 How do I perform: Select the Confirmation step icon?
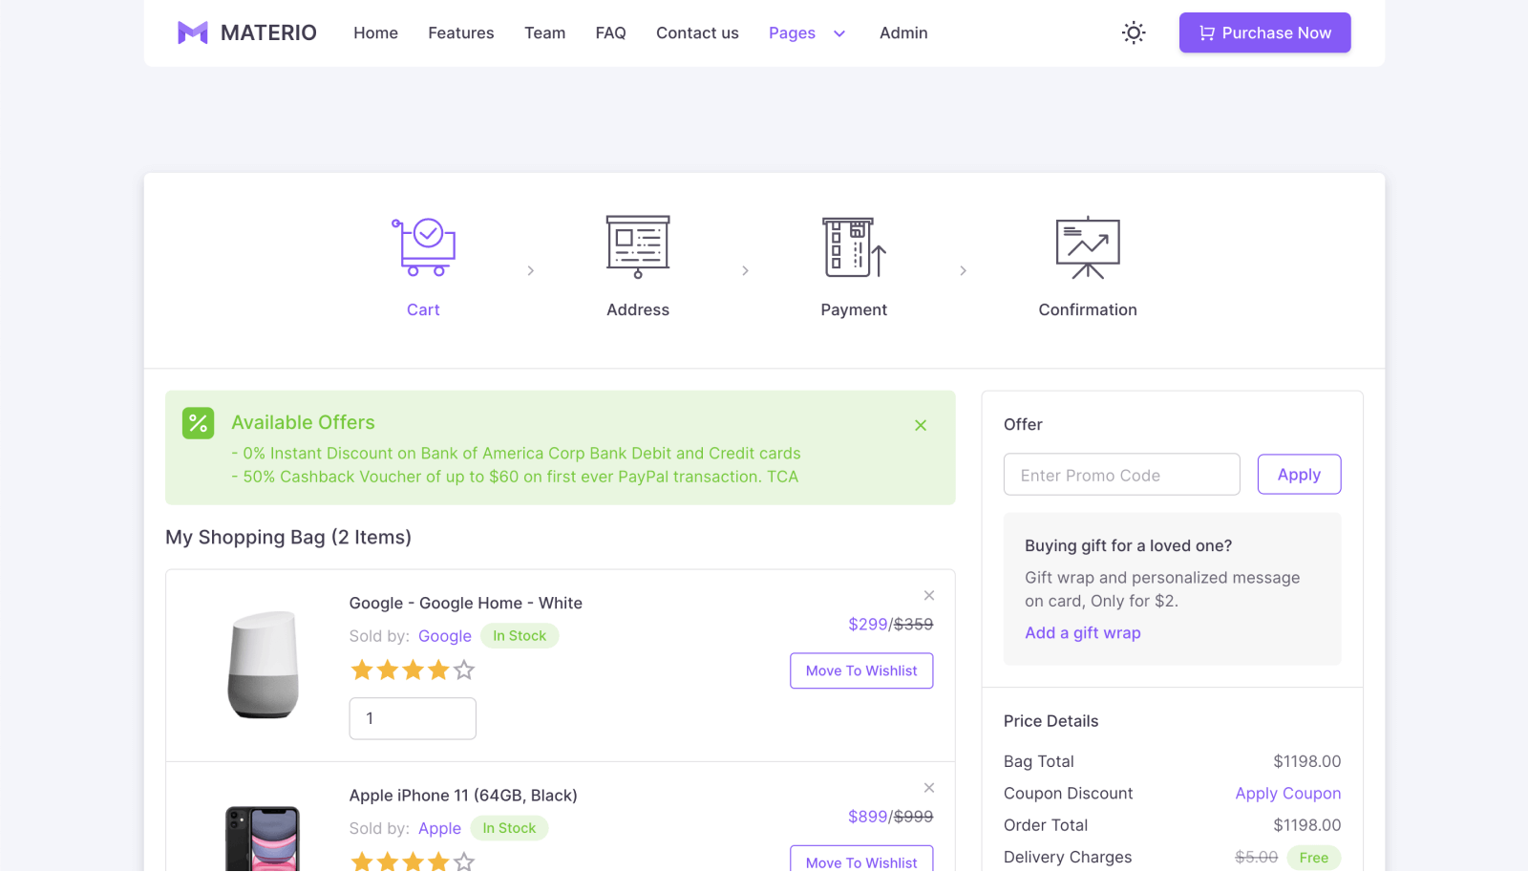pyautogui.click(x=1088, y=247)
